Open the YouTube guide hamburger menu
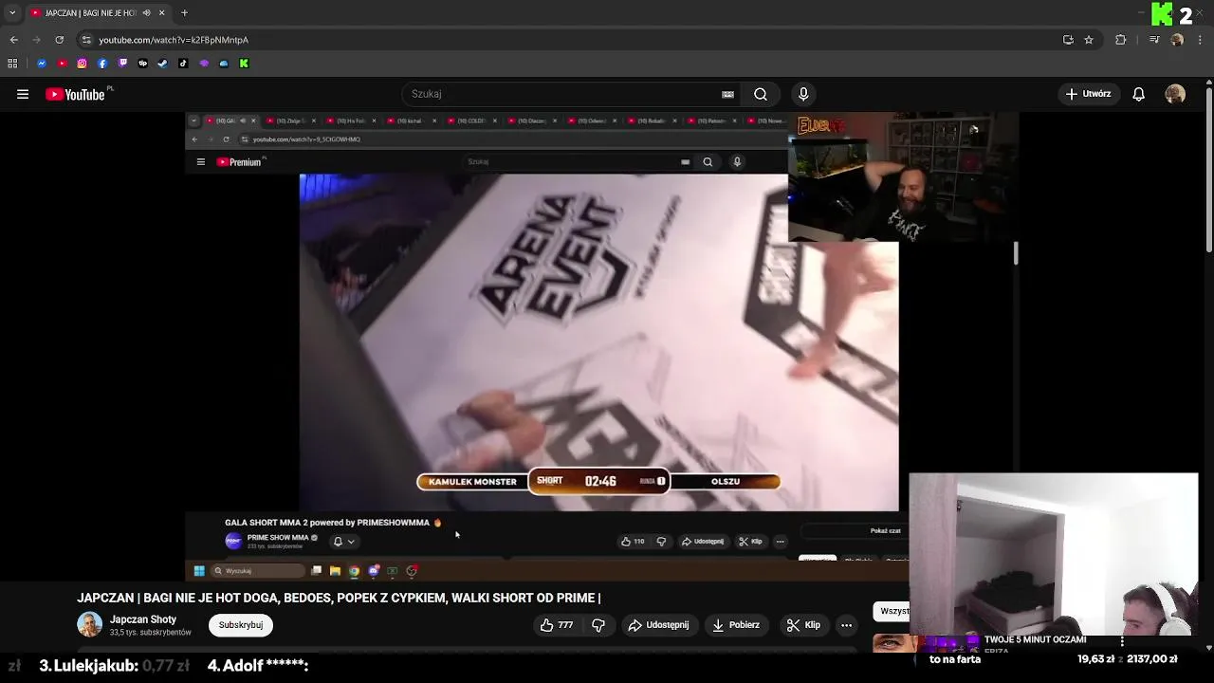This screenshot has width=1214, height=683. point(23,94)
